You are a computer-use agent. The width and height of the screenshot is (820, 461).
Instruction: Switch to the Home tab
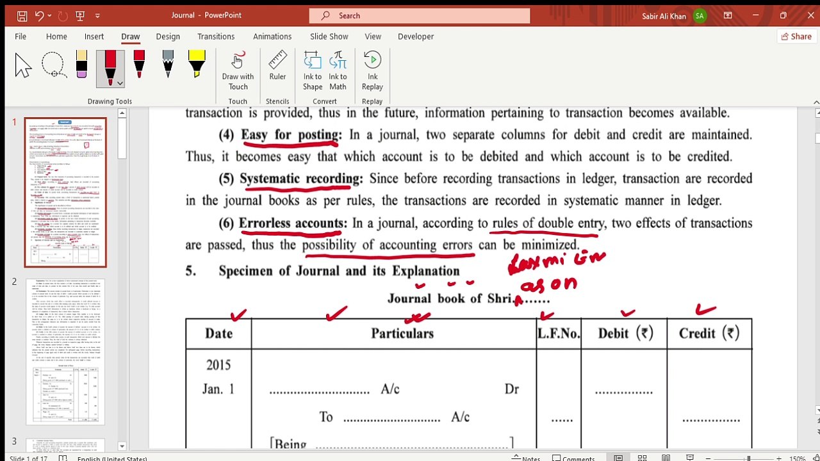click(56, 36)
